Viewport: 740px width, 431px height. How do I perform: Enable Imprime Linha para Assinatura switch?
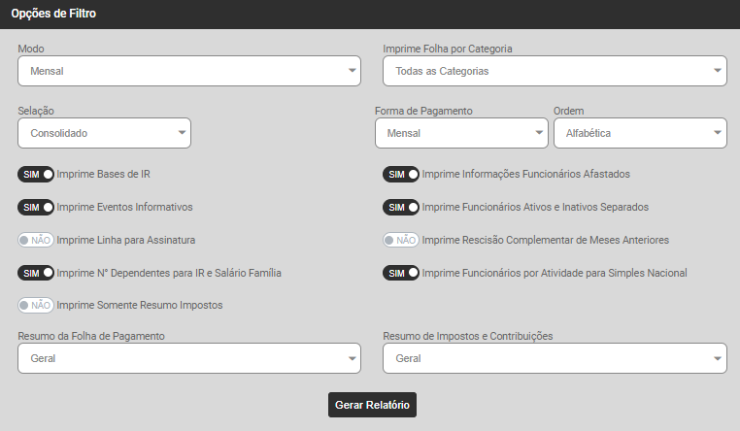[36, 240]
